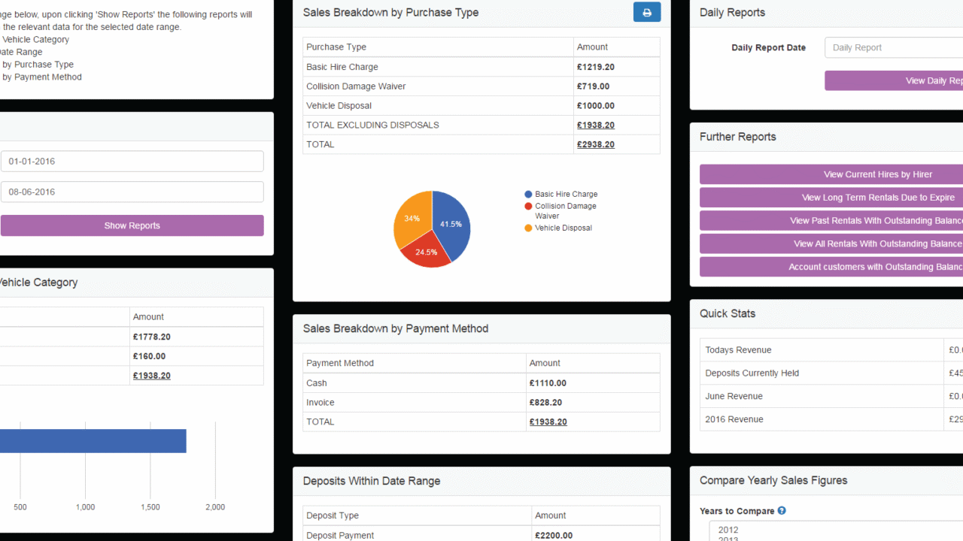Click the red Collision Damage Waiver legend dot
Viewport: 963px width, 541px height.
point(528,206)
